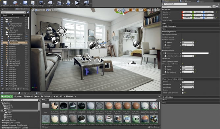Toggle the Screen Space Reflections Quality checkbox
This screenshot has height=129, width=220.
[x=165, y=69]
